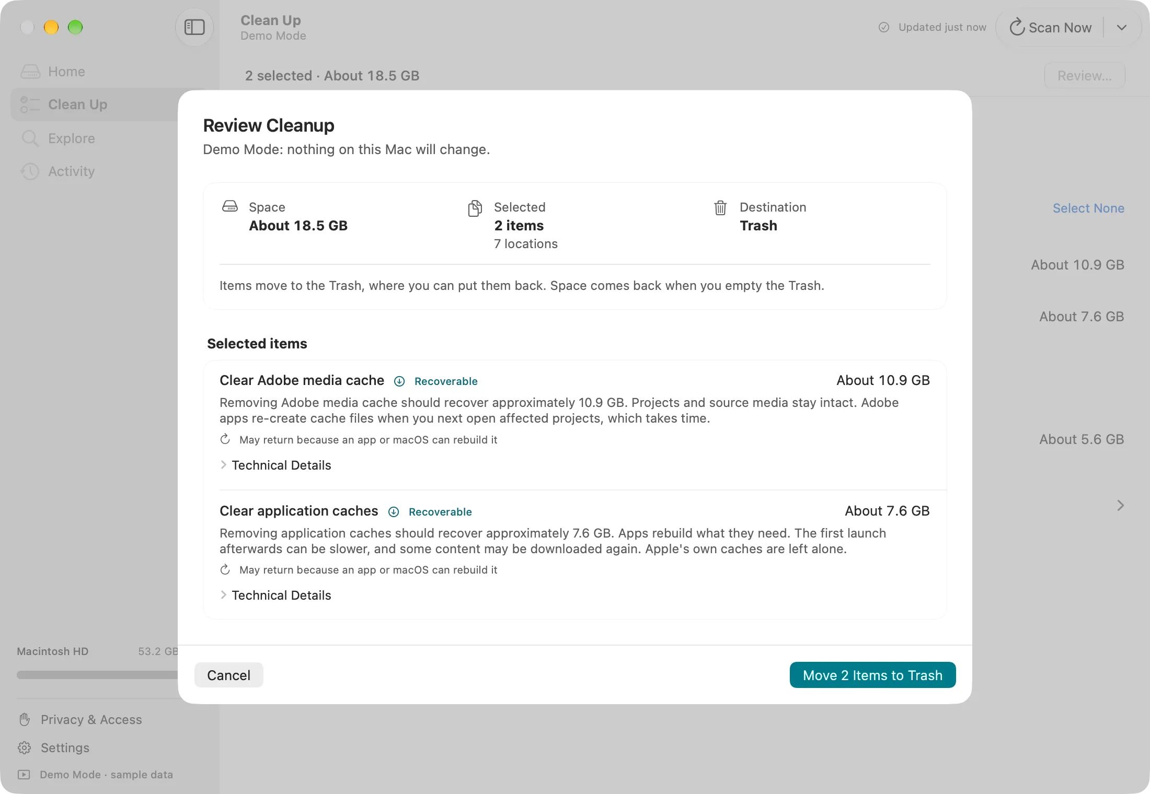
Task: Click the right chevron in background list
Action: (1121, 505)
